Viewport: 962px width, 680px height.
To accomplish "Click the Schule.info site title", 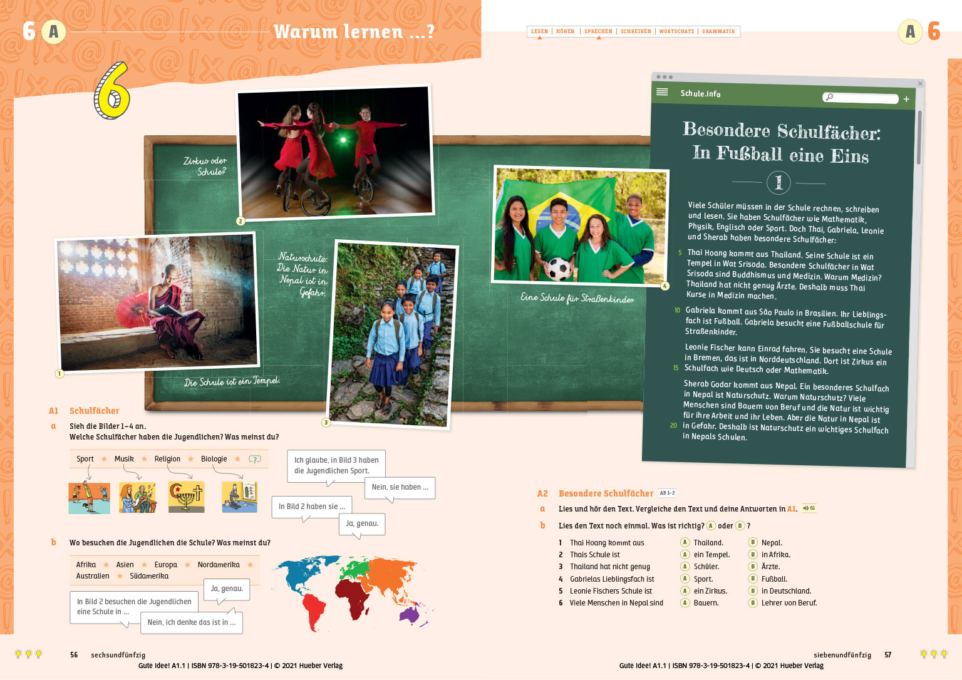I will point(700,93).
